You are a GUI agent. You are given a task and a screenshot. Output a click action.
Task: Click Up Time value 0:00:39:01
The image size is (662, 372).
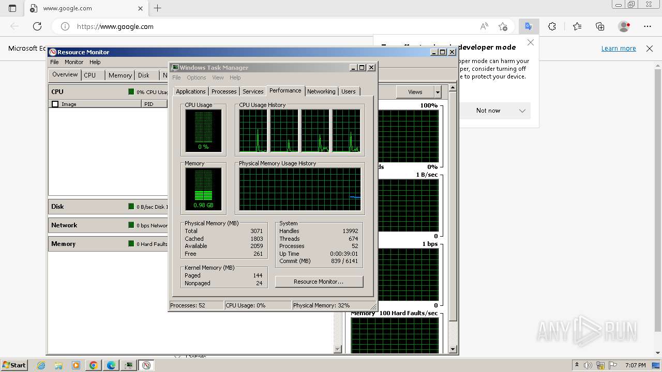coord(344,254)
